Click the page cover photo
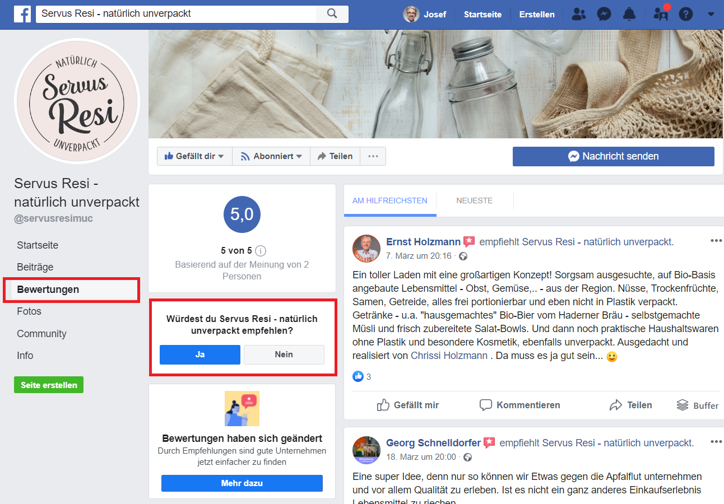Screen dimensions: 724x504 436,84
